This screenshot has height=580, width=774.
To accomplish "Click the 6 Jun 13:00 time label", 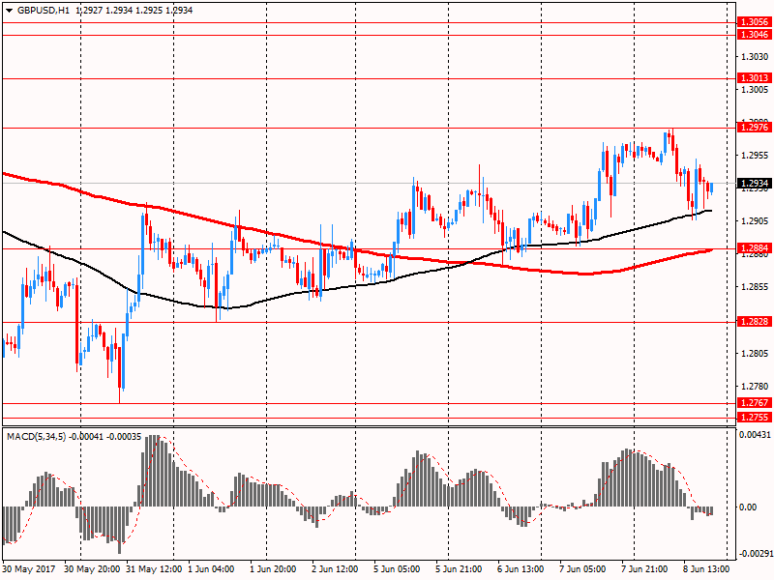I will 521,569.
